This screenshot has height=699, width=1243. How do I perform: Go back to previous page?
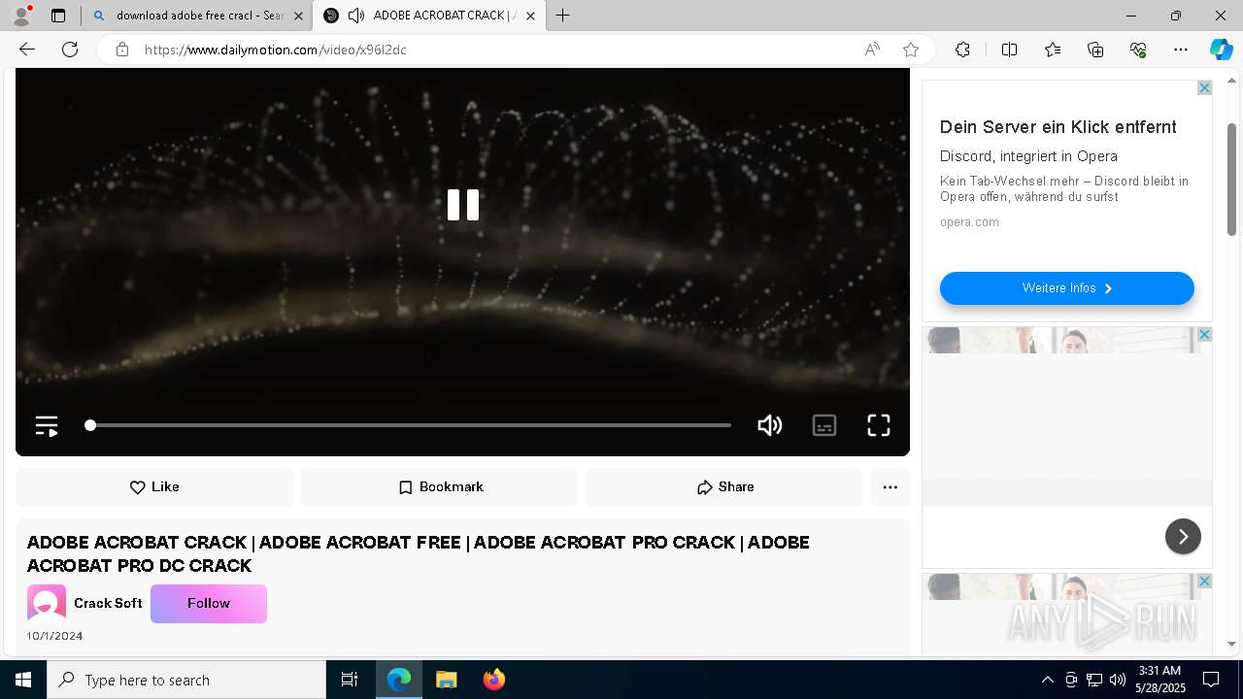(27, 50)
